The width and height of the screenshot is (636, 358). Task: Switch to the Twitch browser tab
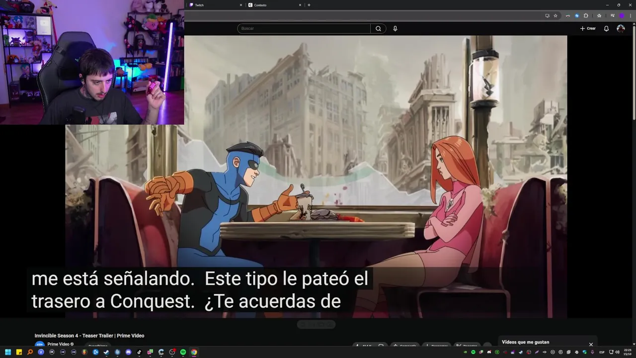(214, 5)
